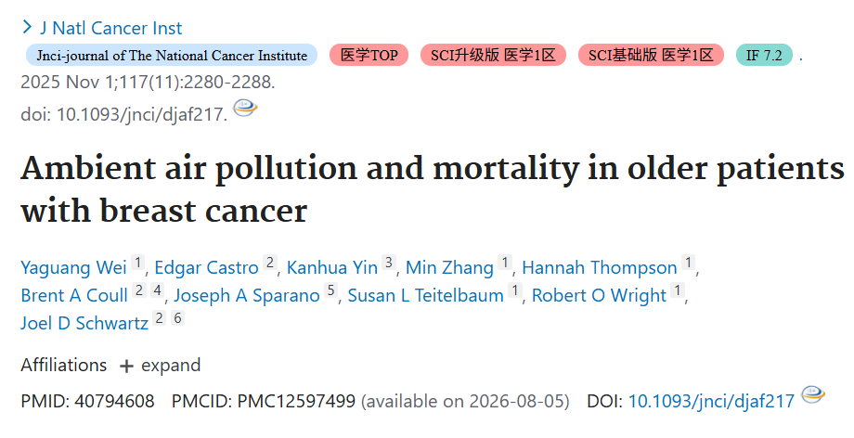Image resolution: width=854 pixels, height=438 pixels.
Task: Open author Joseph A Sparano's link
Action: pyautogui.click(x=247, y=295)
